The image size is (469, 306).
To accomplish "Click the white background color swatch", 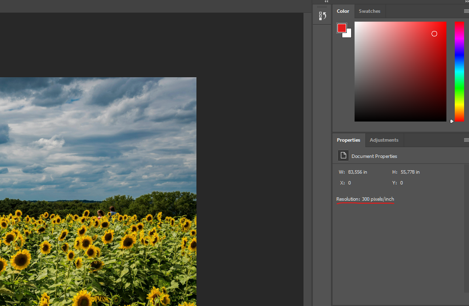I will 348,34.
